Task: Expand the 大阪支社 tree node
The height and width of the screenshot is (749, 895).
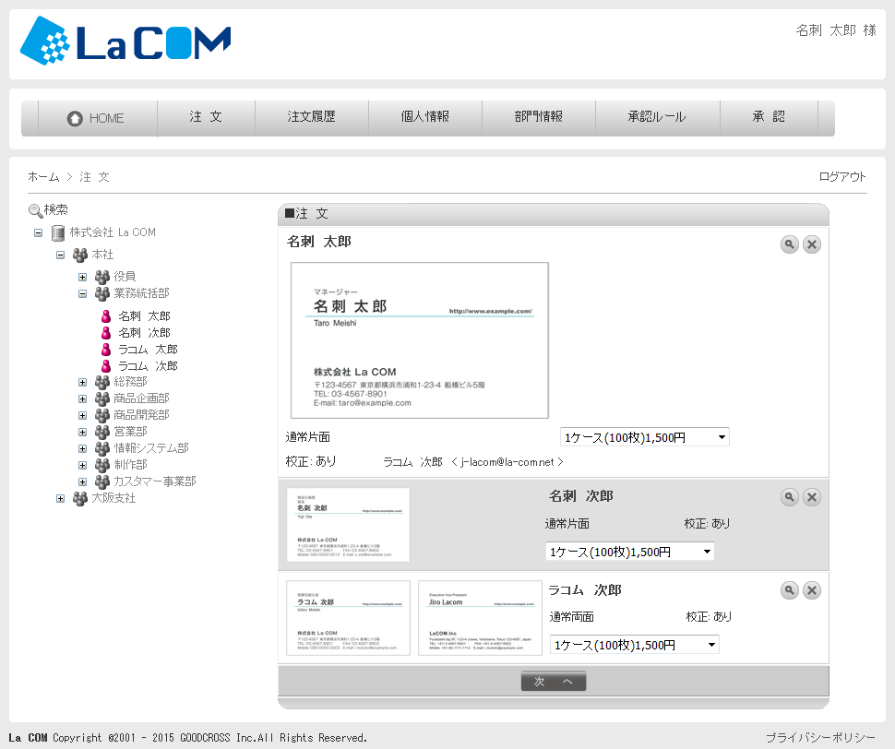Action: click(x=61, y=499)
